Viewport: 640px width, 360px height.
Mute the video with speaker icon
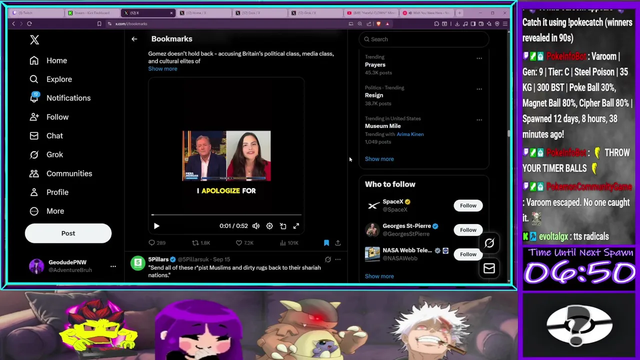tap(256, 226)
